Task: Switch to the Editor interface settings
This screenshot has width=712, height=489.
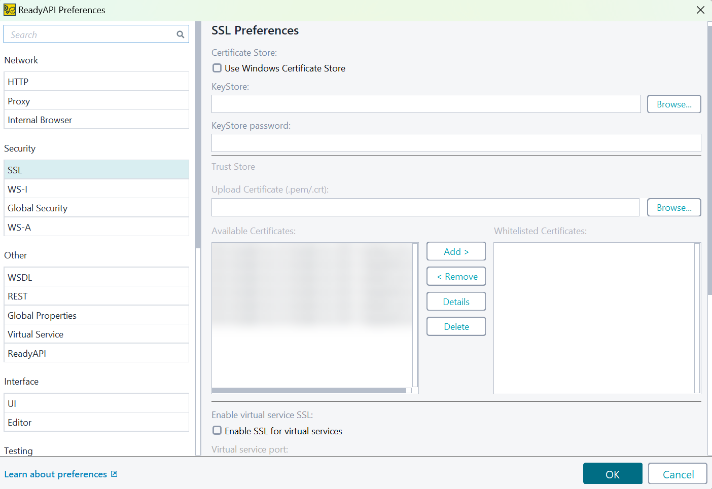Action: coord(96,423)
